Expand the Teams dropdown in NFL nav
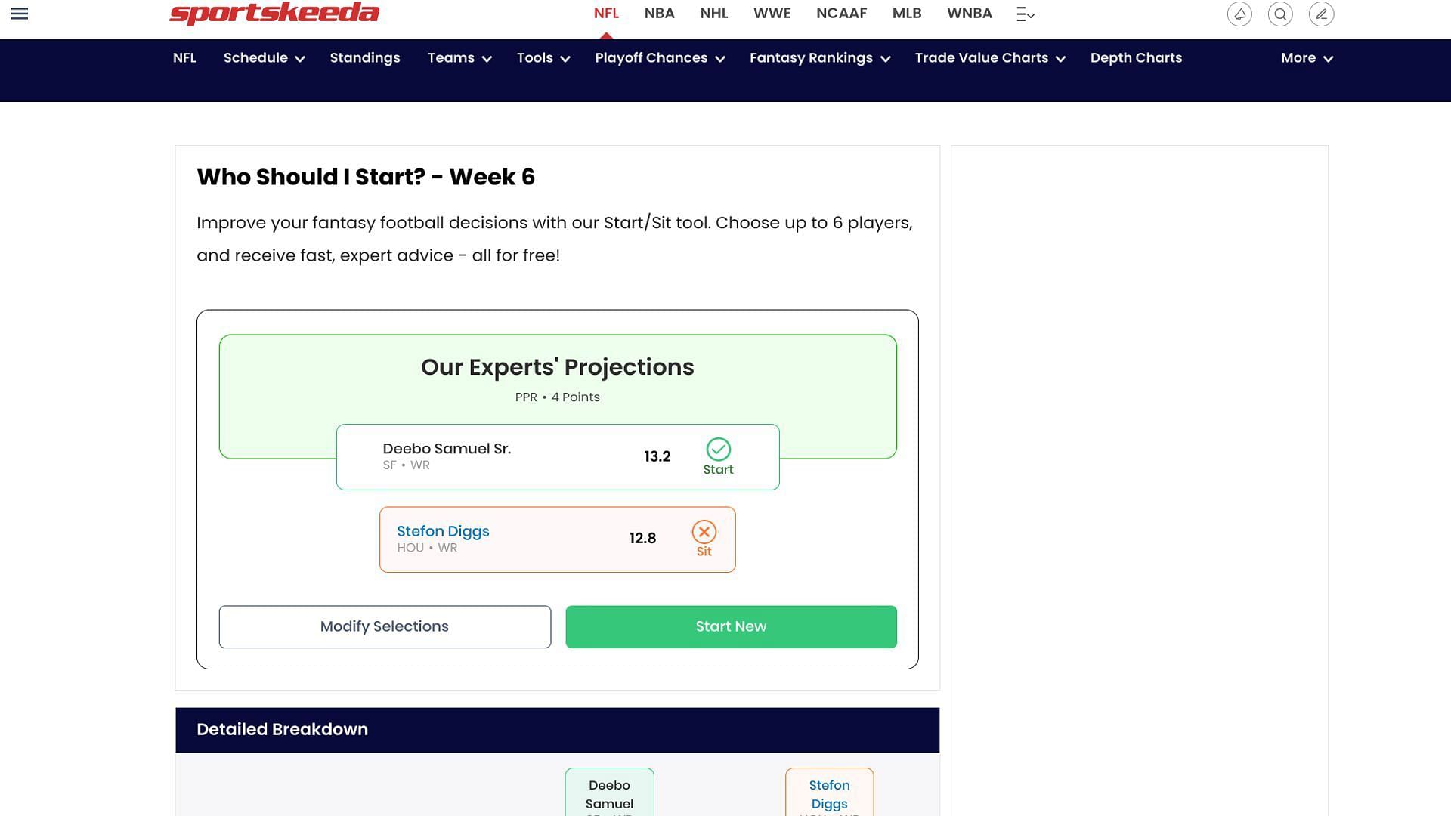Viewport: 1451px width, 816px height. coord(459,57)
